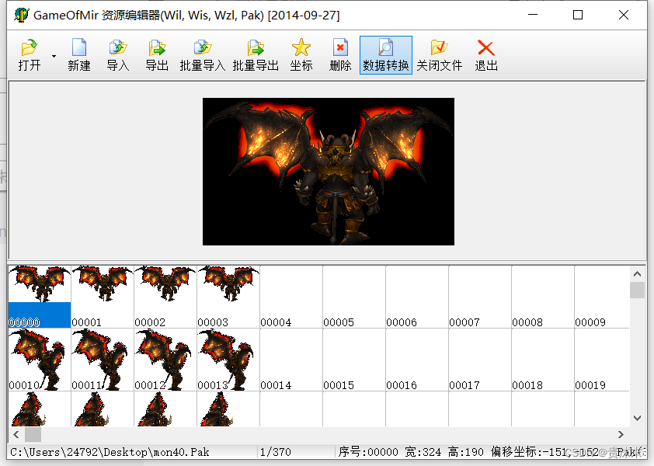The image size is (654, 466).
Task: Import an image via 导入 icon
Action: [x=117, y=54]
